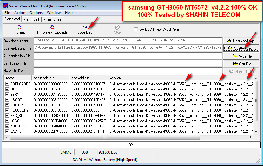Select the RECOVERY begin address 0x0000000003780000
Viewport: 263px width, 166px height.
[x=51, y=110]
